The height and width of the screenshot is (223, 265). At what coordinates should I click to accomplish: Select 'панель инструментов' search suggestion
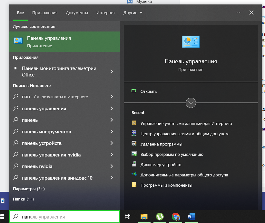click(46, 132)
